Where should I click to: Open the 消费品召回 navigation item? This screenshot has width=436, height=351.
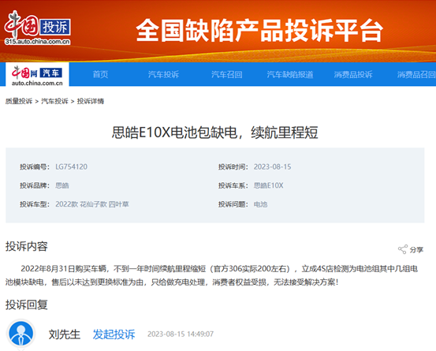[416, 75]
